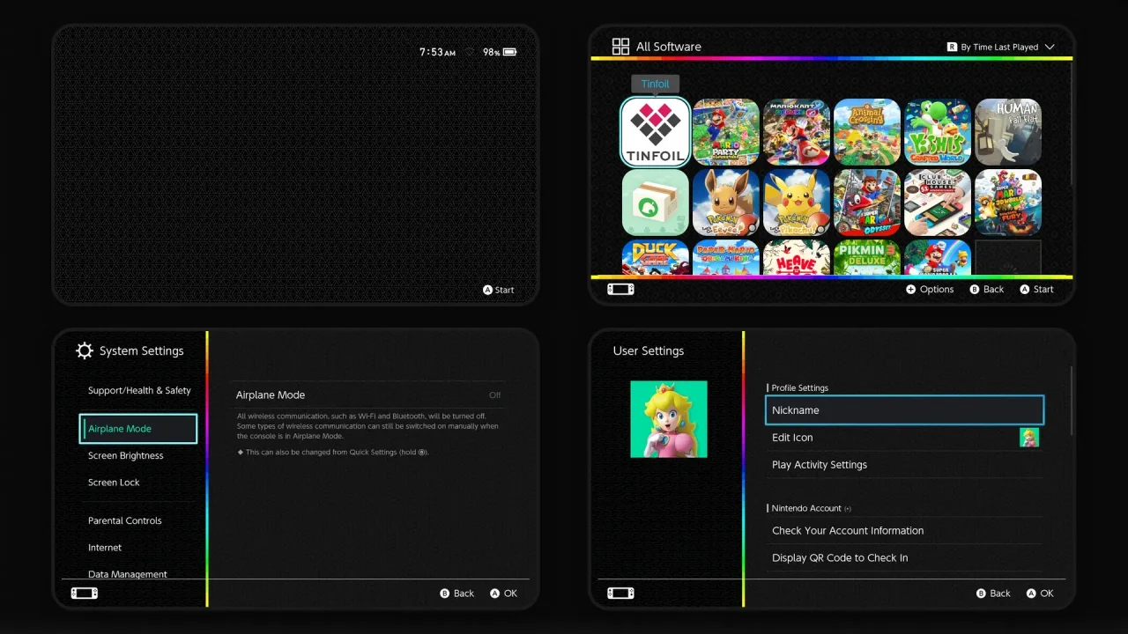
Task: Select the Pikmin 3 Deluxe tile
Action: click(867, 257)
